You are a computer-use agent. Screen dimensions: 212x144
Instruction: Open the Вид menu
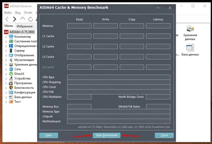point(18,13)
